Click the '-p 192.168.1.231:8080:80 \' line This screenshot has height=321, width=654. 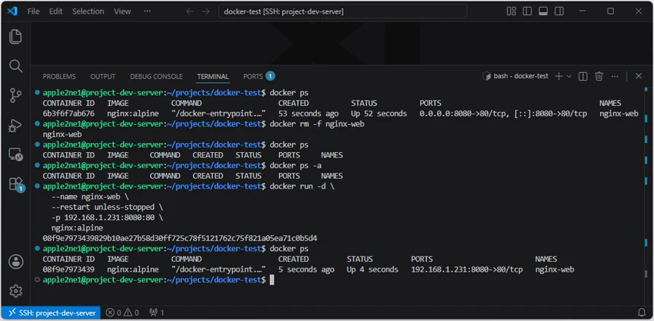[x=107, y=218]
